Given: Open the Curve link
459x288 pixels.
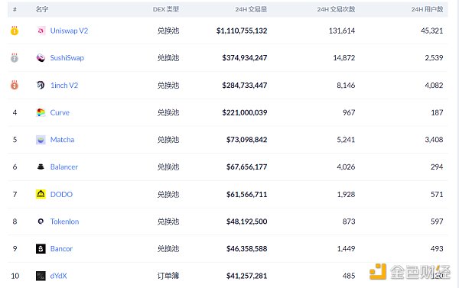Looking at the screenshot, I should (x=60, y=112).
